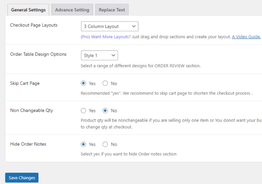Image resolution: width=262 pixels, height=184 pixels.
Task: Set Hide Order Notes to Yes
Action: 84,144
